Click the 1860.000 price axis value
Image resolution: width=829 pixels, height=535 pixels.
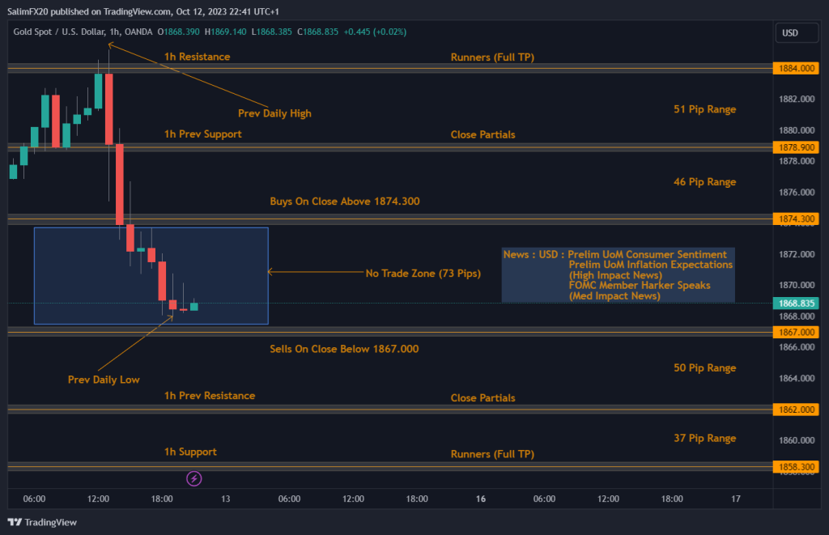(797, 440)
